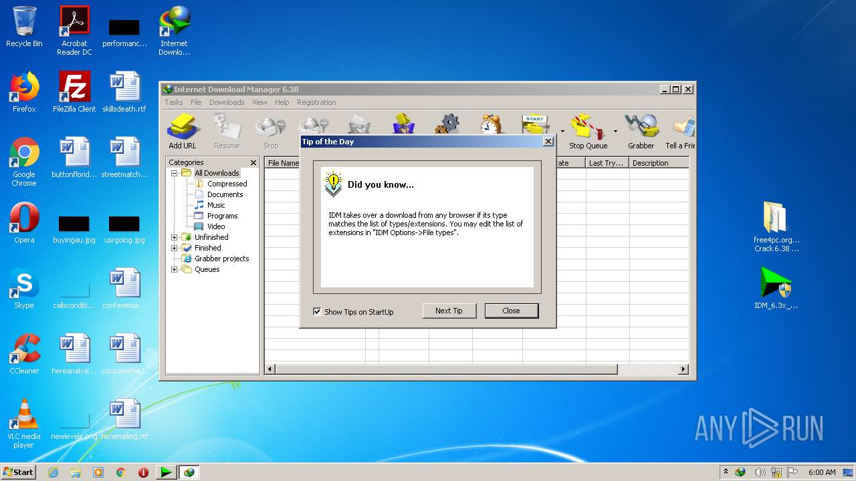The image size is (856, 481).
Task: Open the Windows Start button
Action: tap(18, 472)
